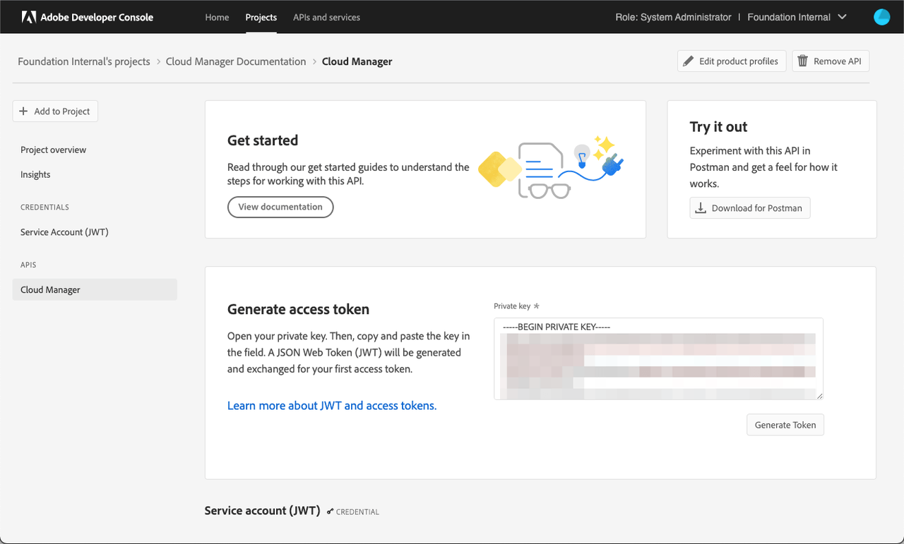Open Learn more about JWT and access tokens link
This screenshot has height=544, width=904.
332,406
